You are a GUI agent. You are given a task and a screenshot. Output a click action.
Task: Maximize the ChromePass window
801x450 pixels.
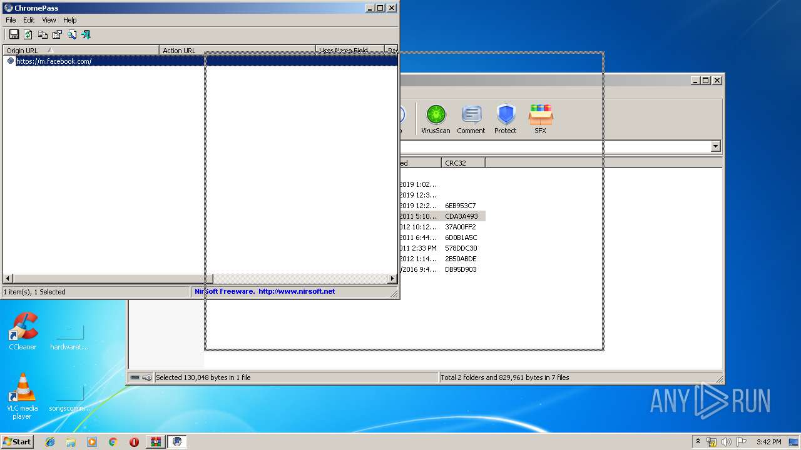point(380,8)
